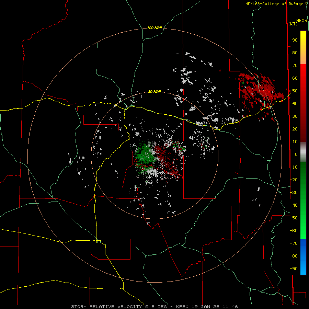Click the 20 value on velocity scale
309x309 pixels.
[295, 129]
